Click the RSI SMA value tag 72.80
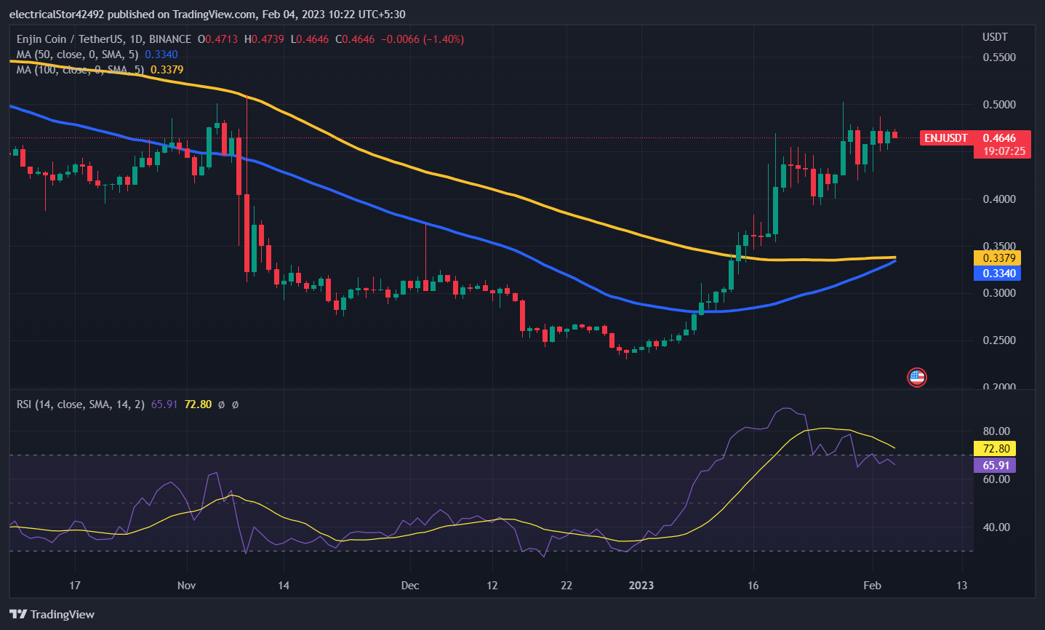The width and height of the screenshot is (1045, 630). [995, 449]
